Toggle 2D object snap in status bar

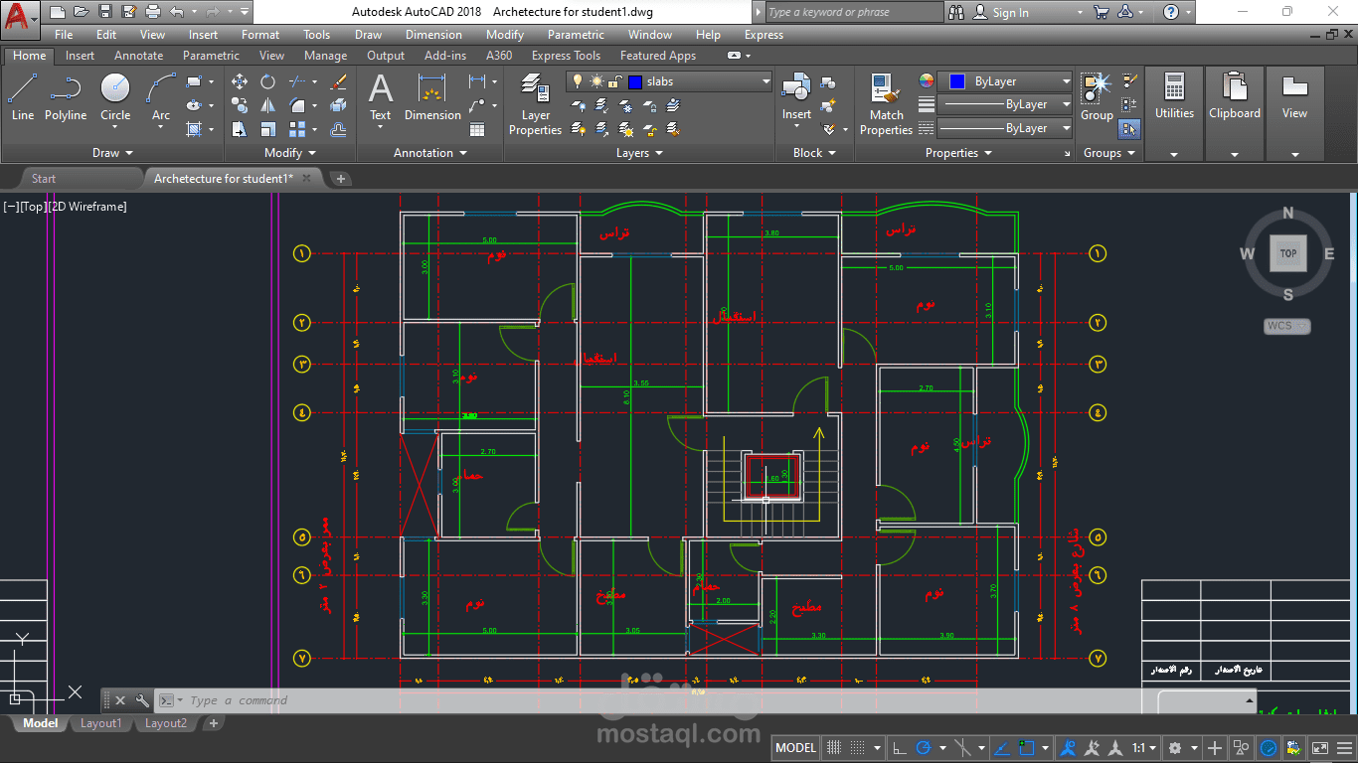coord(1028,748)
